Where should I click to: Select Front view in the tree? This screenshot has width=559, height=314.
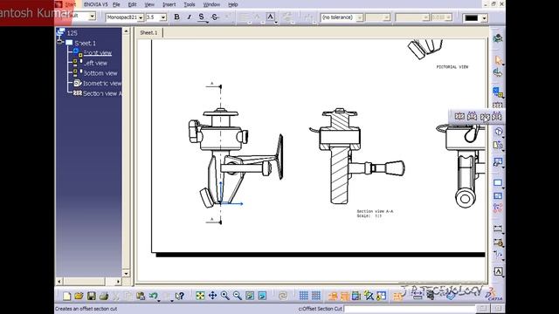click(x=97, y=53)
